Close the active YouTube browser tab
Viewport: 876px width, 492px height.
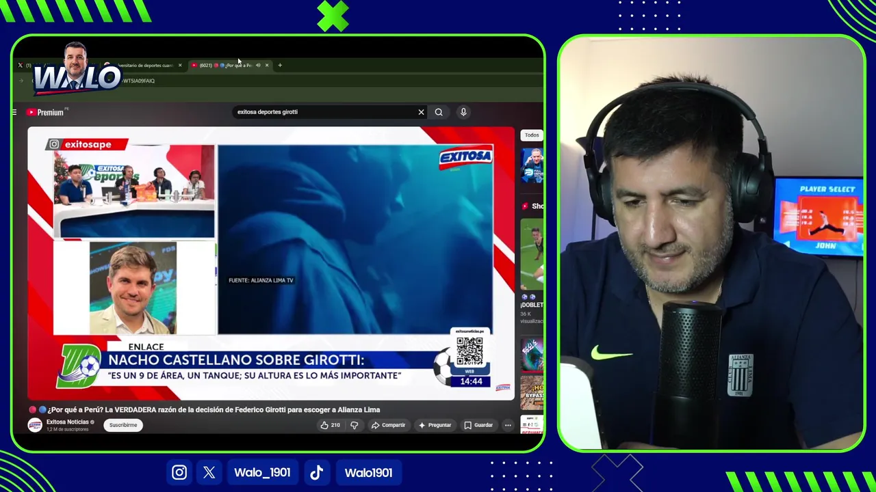tap(267, 65)
